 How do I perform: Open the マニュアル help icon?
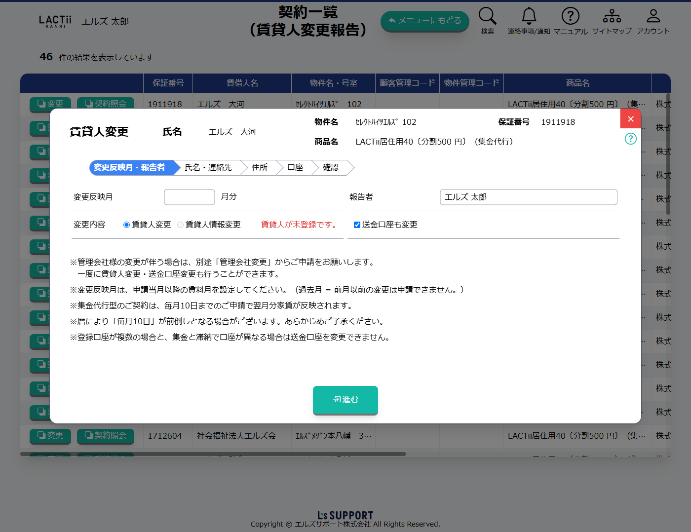click(570, 16)
